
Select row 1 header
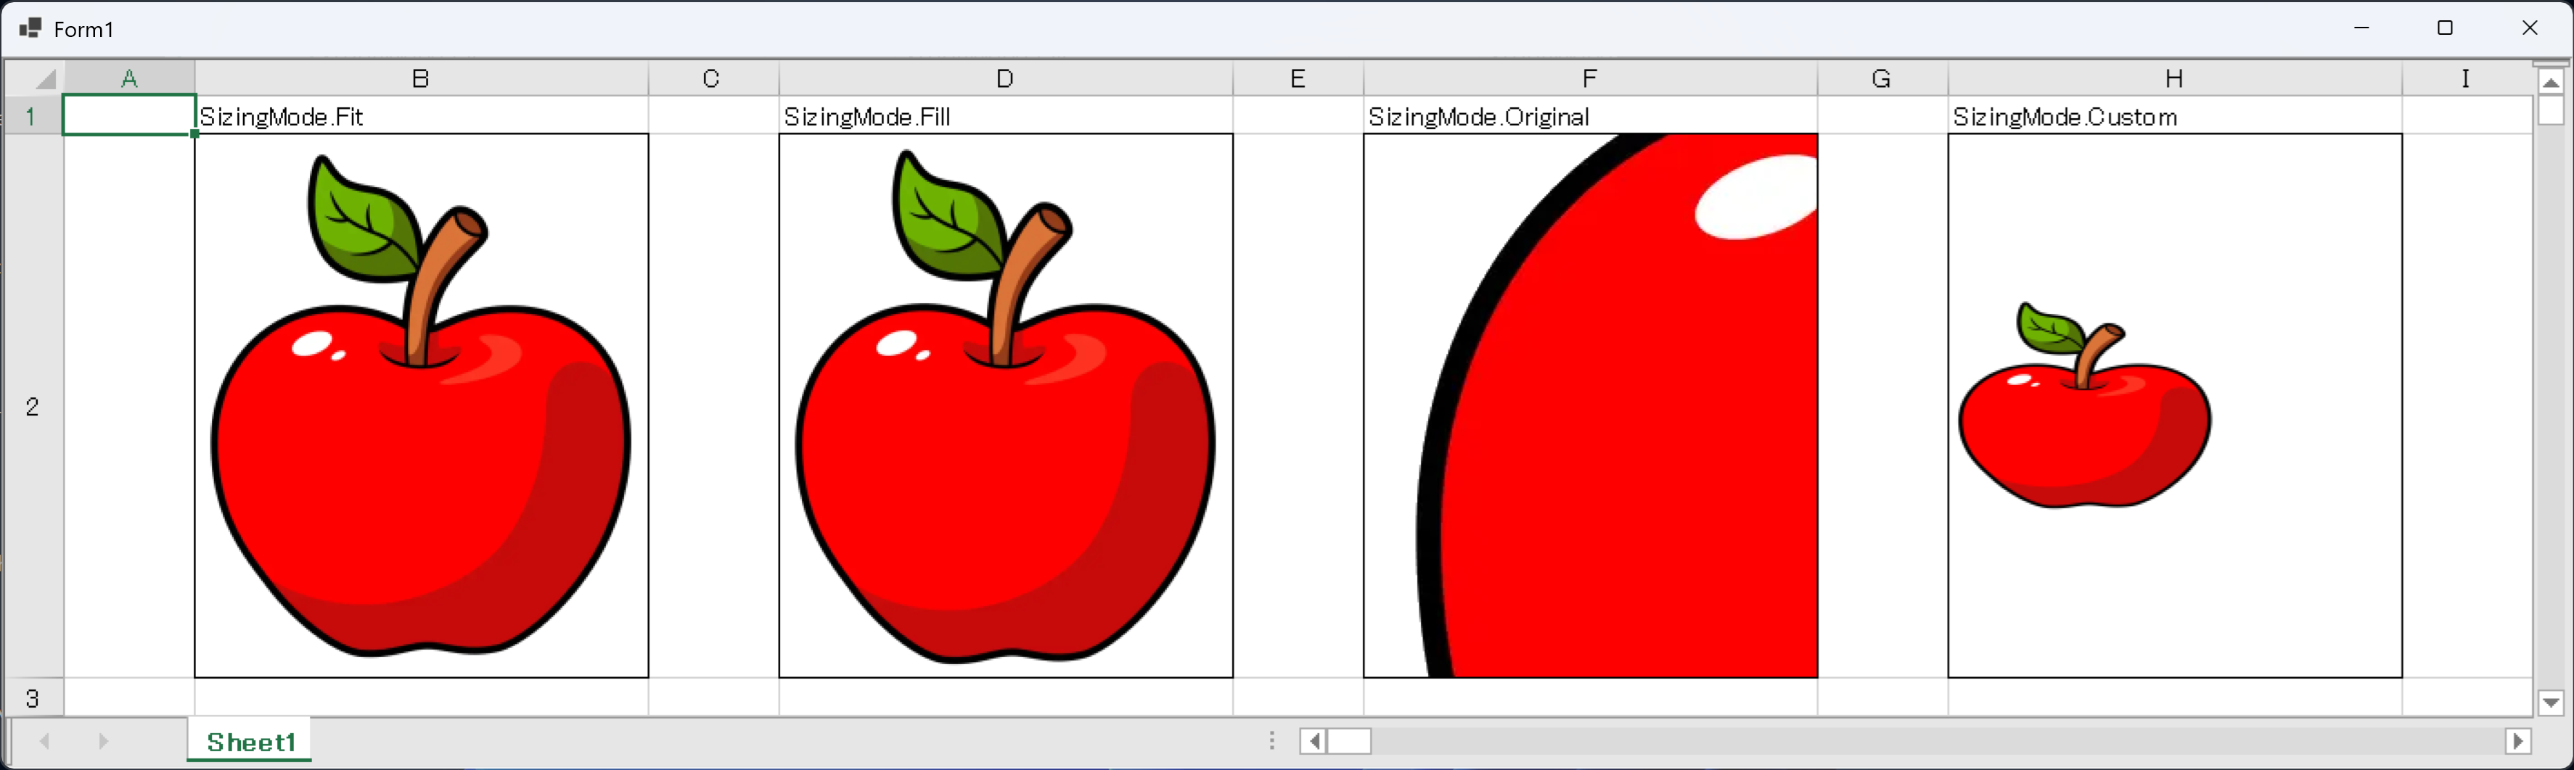pyautogui.click(x=33, y=115)
